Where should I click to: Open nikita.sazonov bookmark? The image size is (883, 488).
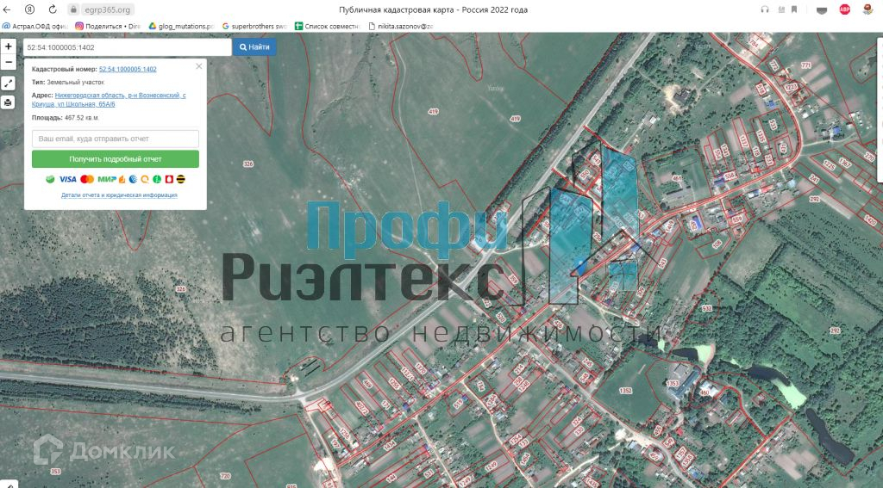pyautogui.click(x=401, y=26)
